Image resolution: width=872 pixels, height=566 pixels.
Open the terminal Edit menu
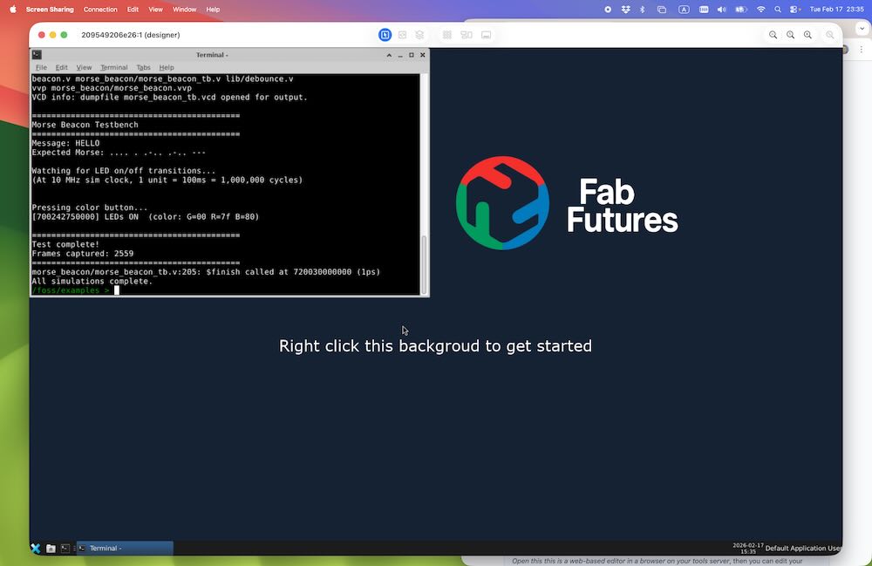coord(61,67)
